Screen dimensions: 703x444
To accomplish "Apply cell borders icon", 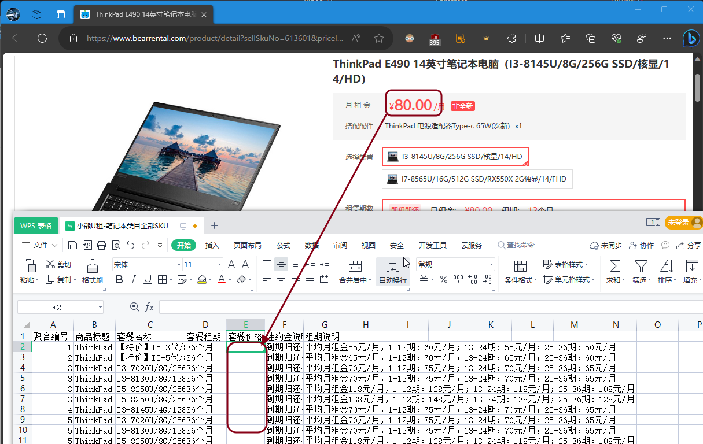I will 162,280.
